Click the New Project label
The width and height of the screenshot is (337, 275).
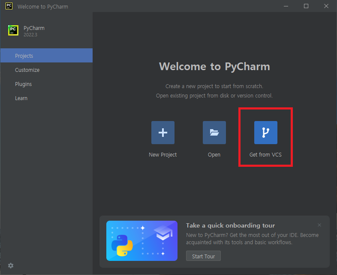click(x=162, y=155)
